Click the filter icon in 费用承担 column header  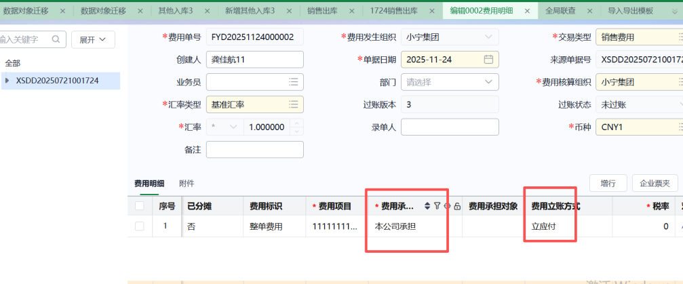(437, 206)
